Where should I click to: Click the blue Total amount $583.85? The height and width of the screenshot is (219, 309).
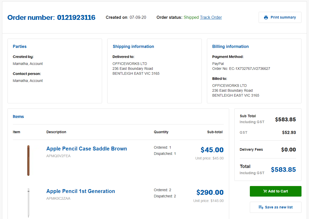tap(283, 170)
